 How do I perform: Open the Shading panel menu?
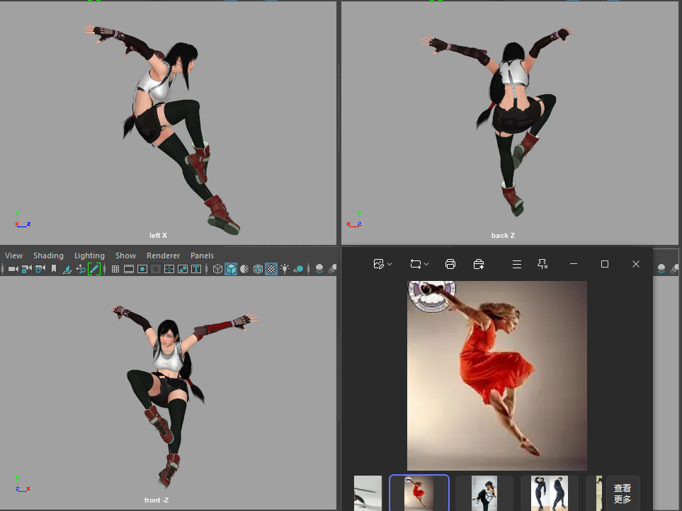pos(48,255)
